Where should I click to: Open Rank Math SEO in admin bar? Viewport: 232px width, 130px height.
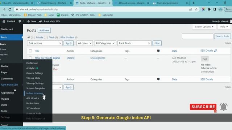[x=49, y=21]
